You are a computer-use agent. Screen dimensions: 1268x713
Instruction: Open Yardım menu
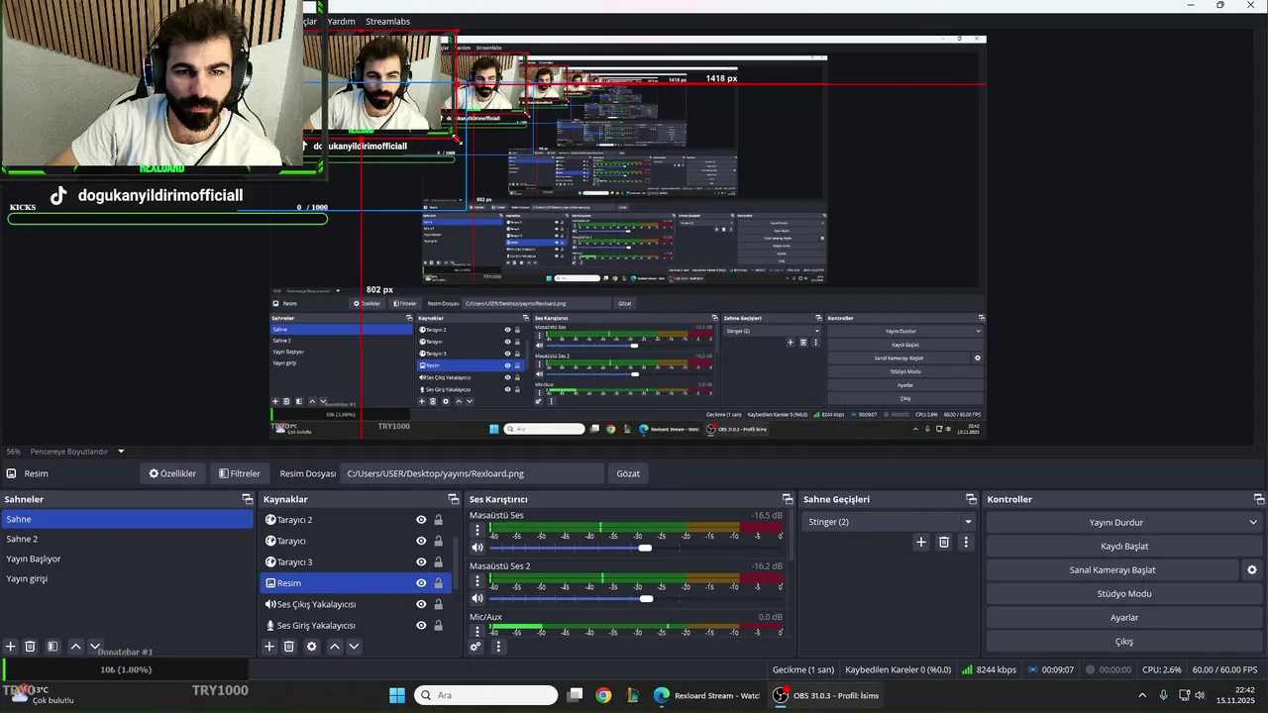341,21
